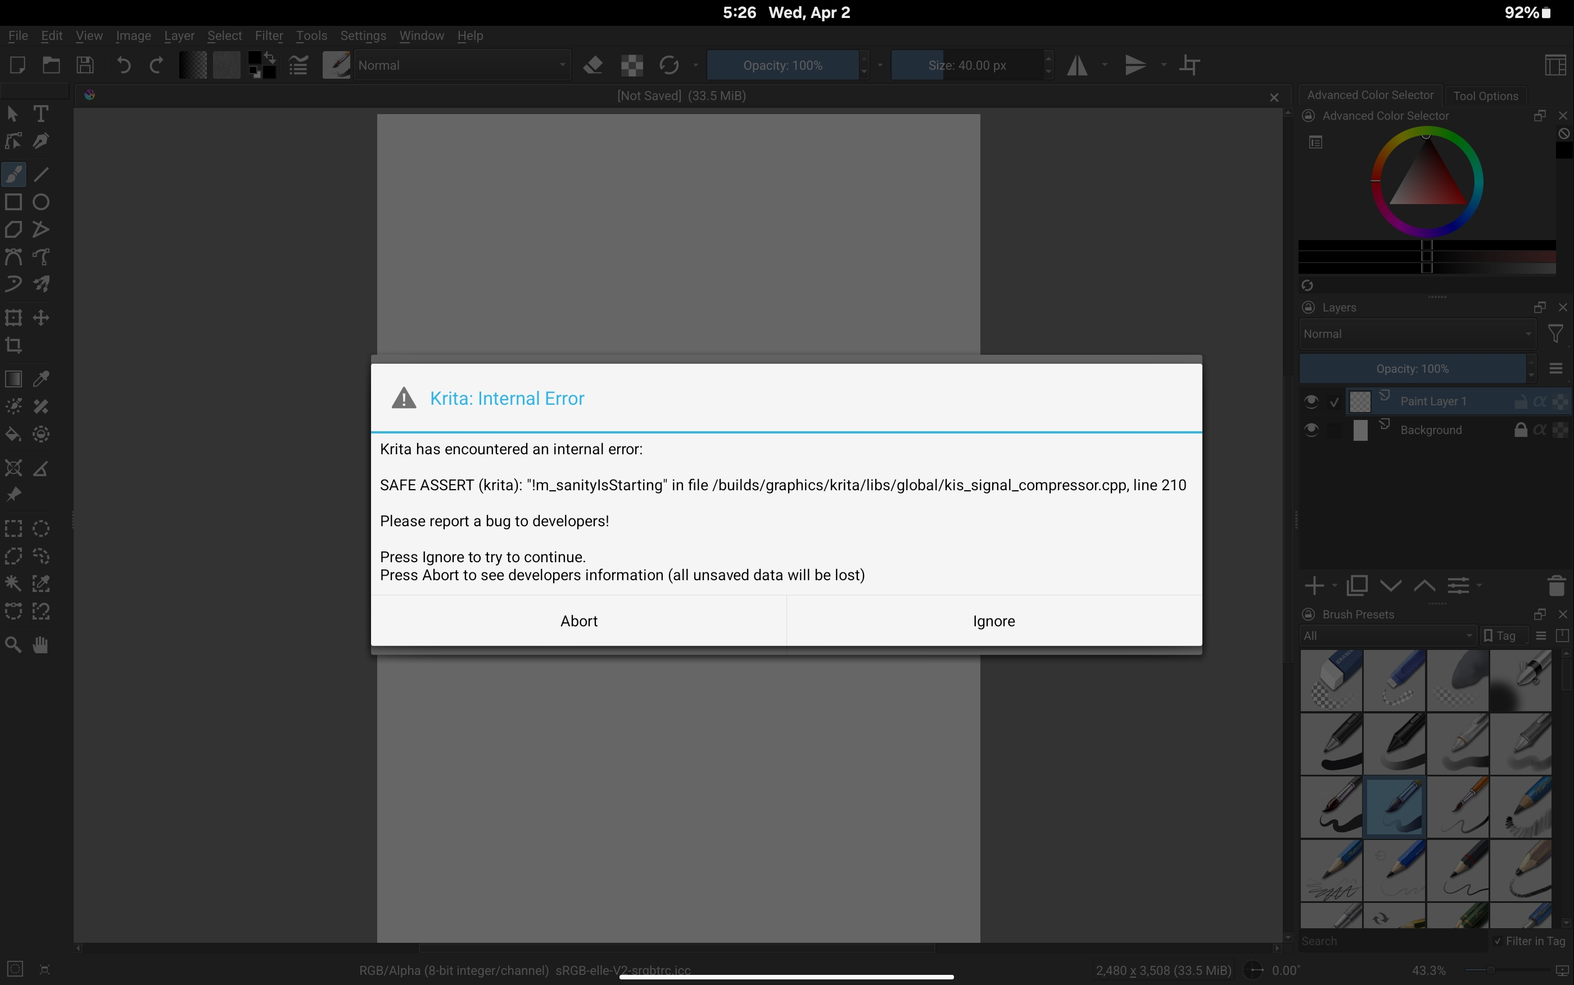
Task: Pick the Color Sampler tool
Action: click(x=41, y=378)
